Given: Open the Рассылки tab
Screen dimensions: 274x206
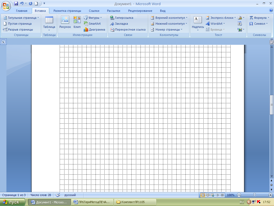Looking at the screenshot, I should 113,11.
